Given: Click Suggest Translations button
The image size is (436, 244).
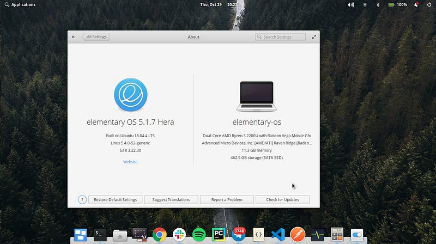Looking at the screenshot, I should [171, 199].
